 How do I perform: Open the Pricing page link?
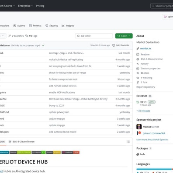pos(40,6)
